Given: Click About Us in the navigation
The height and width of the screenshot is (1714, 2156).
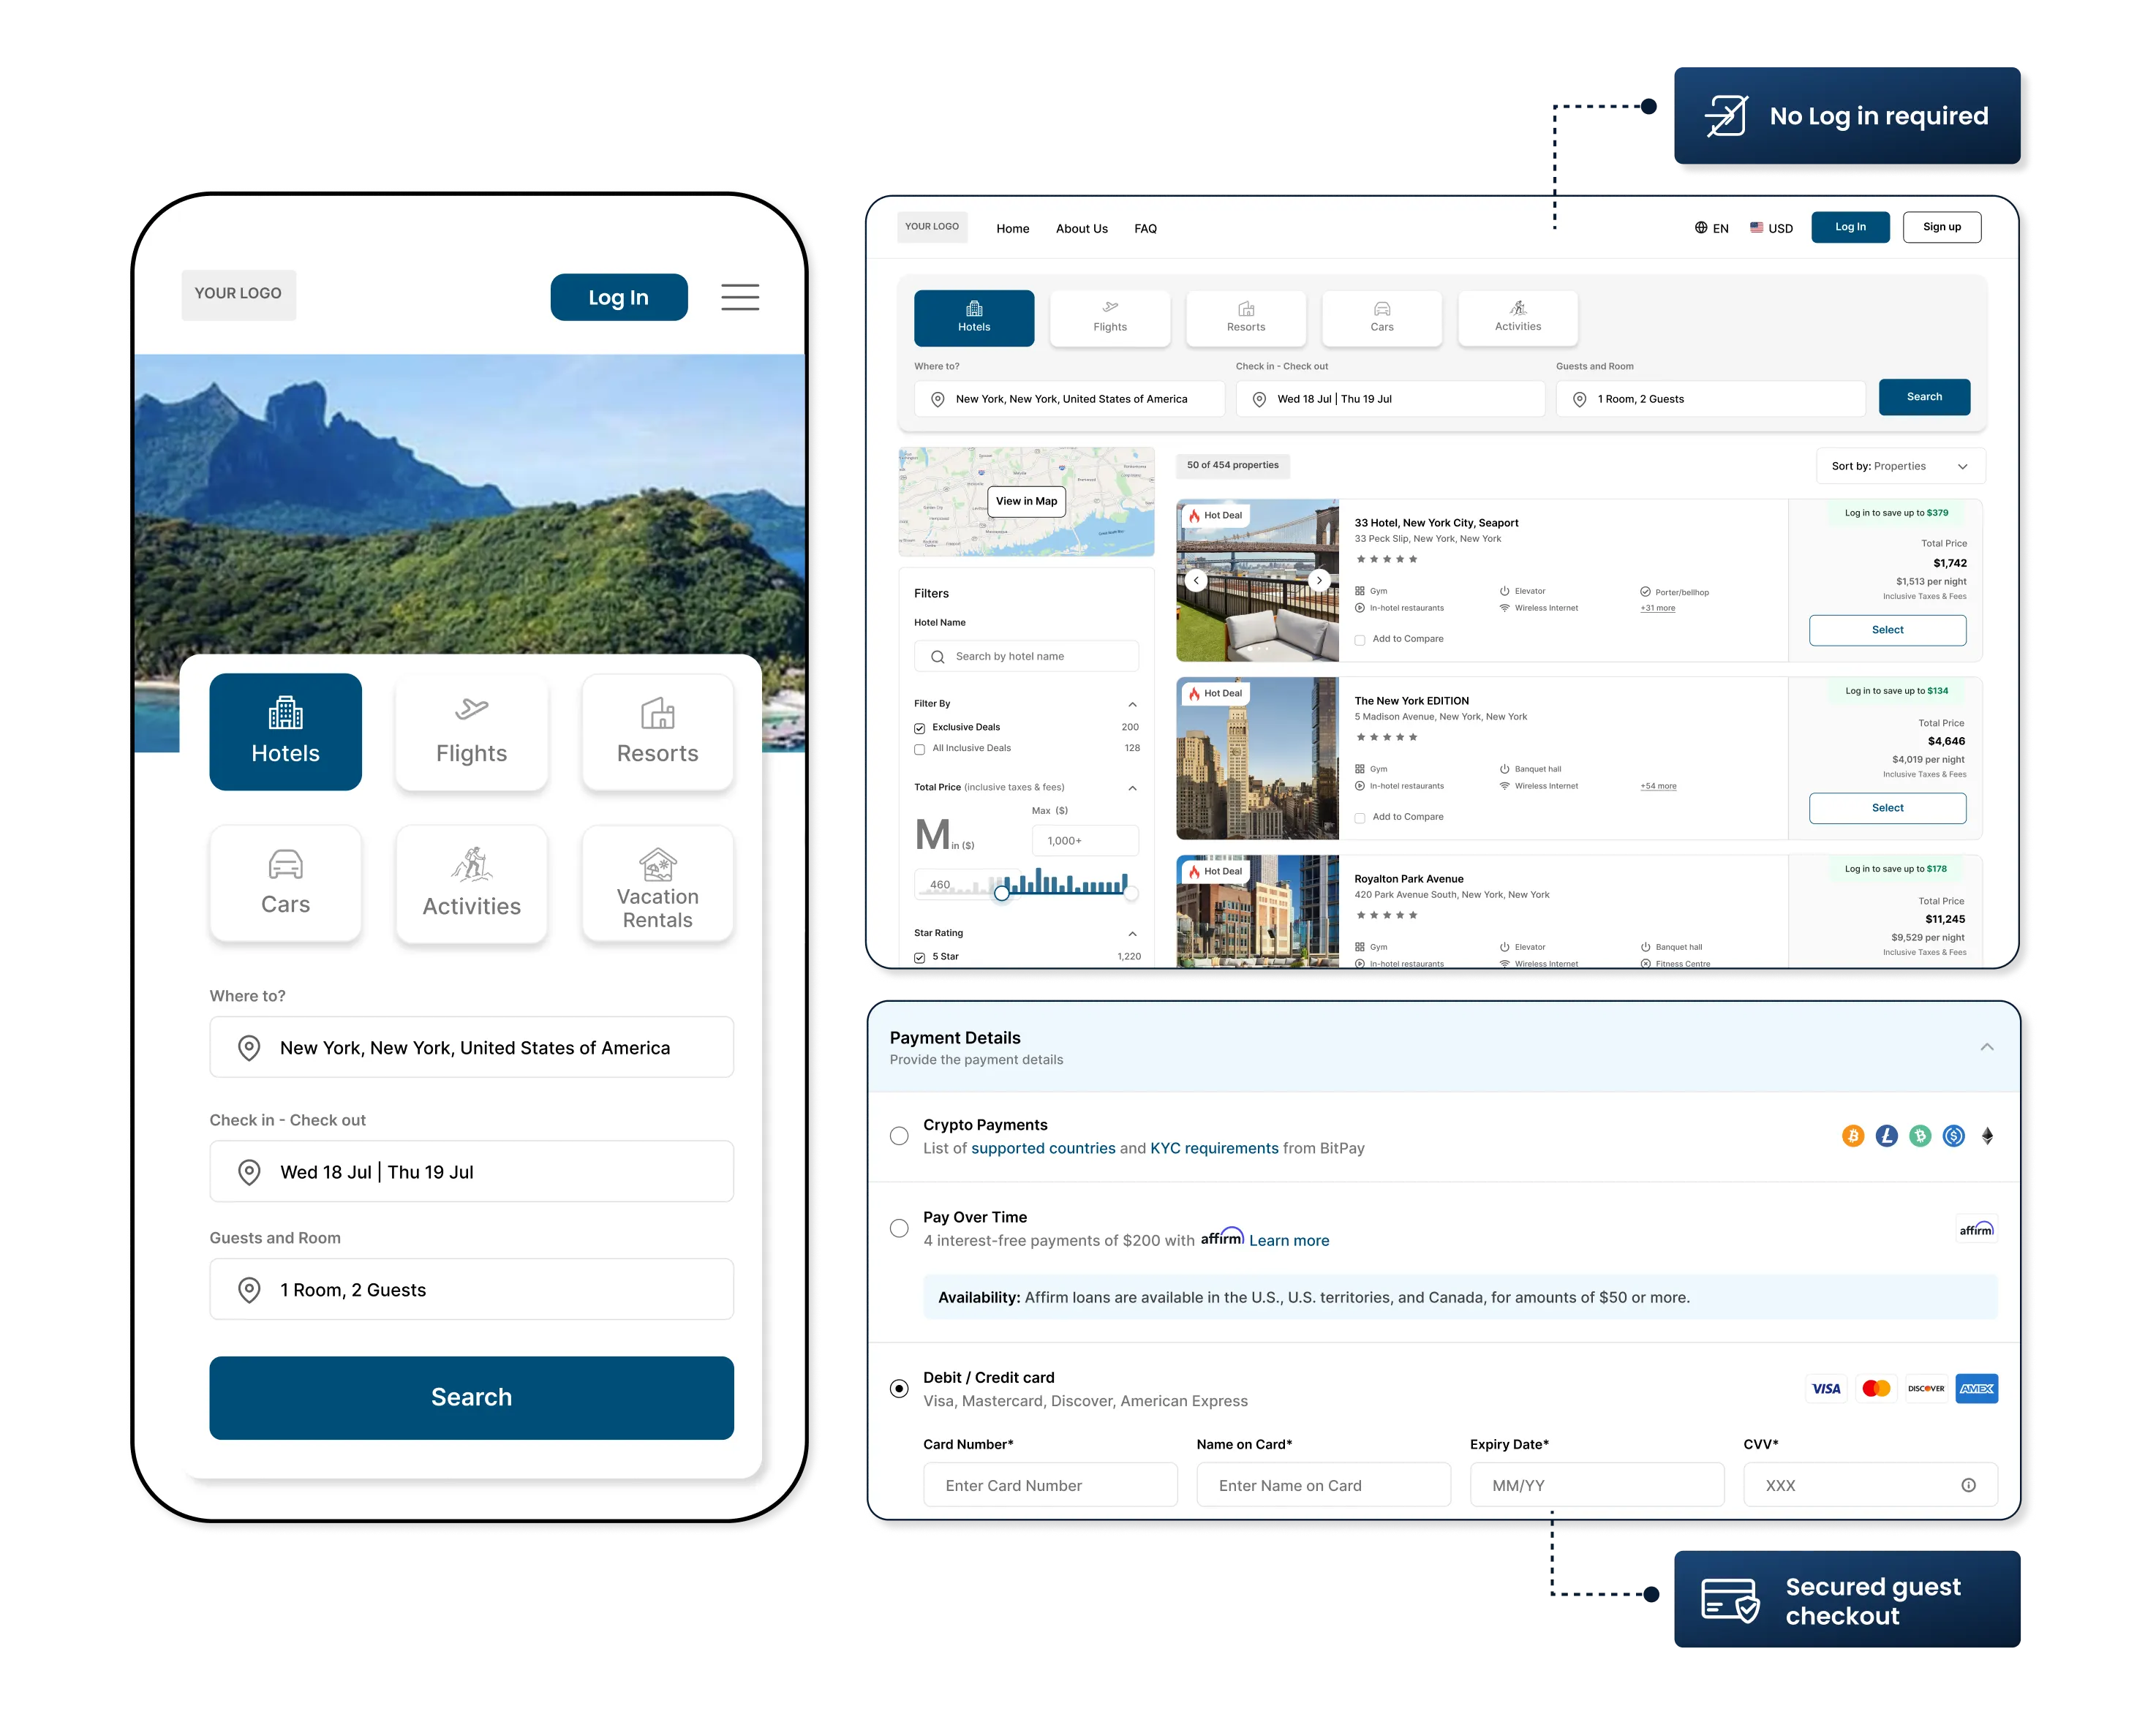Looking at the screenshot, I should point(1081,228).
